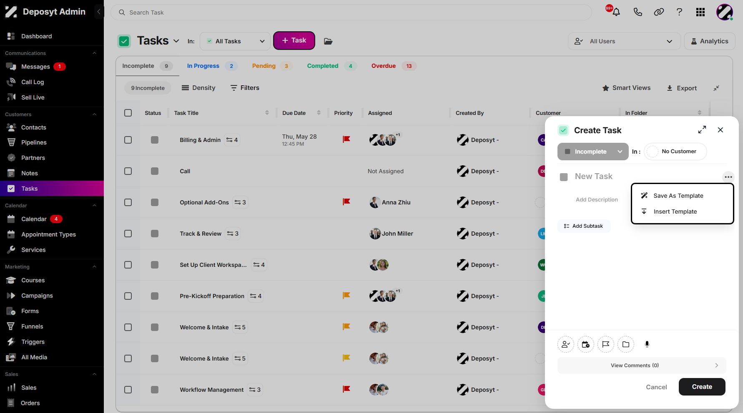This screenshot has width=743, height=413.
Task: Collapse the Marketing sidebar section
Action: point(94,267)
